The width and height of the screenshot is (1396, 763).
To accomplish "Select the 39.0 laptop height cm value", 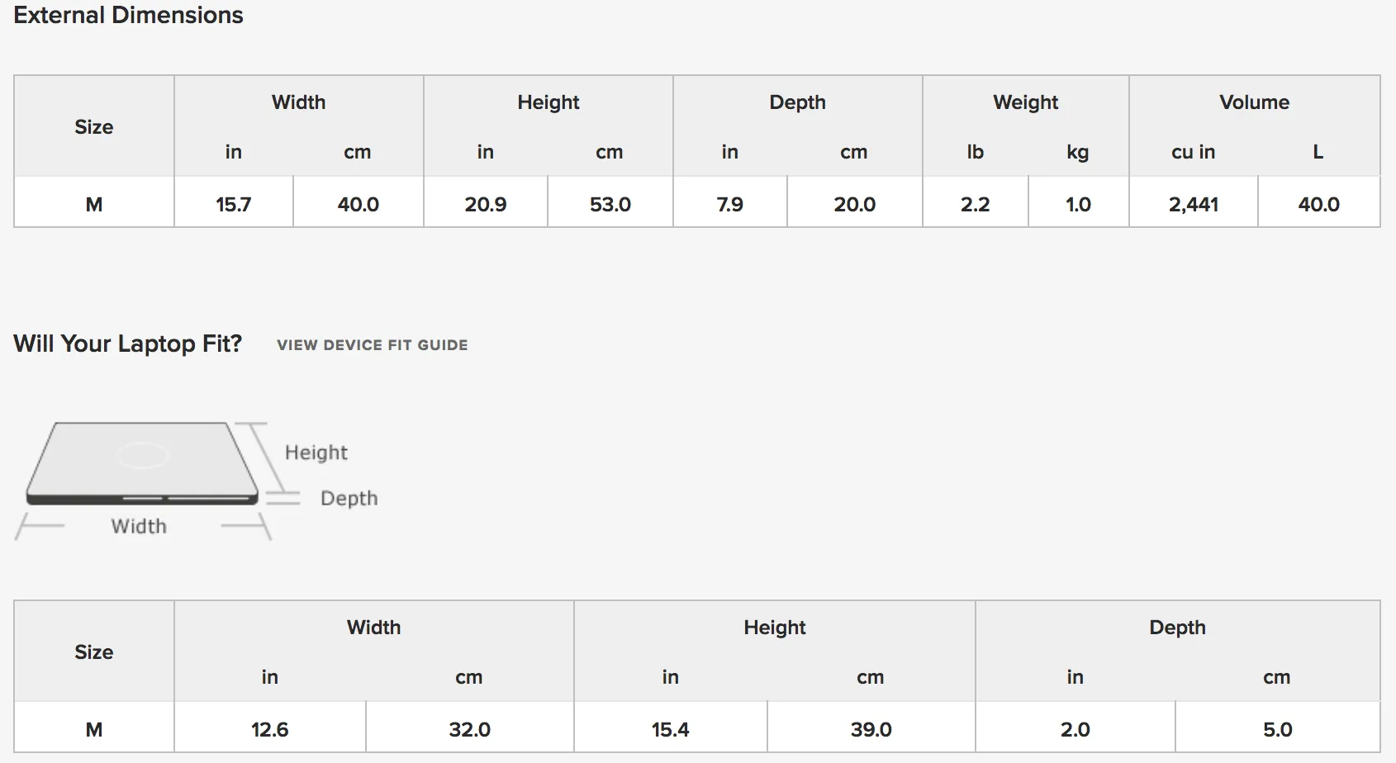I will pos(871,729).
